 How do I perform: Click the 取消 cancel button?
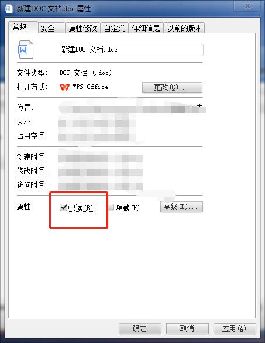[x=187, y=328]
